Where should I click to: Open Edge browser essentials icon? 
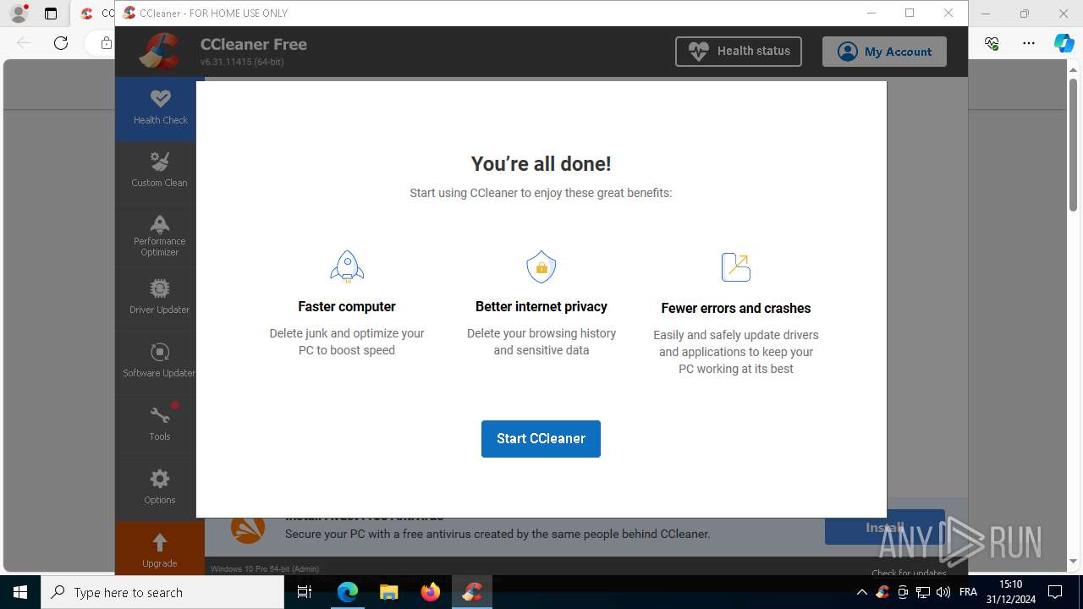pyautogui.click(x=992, y=43)
